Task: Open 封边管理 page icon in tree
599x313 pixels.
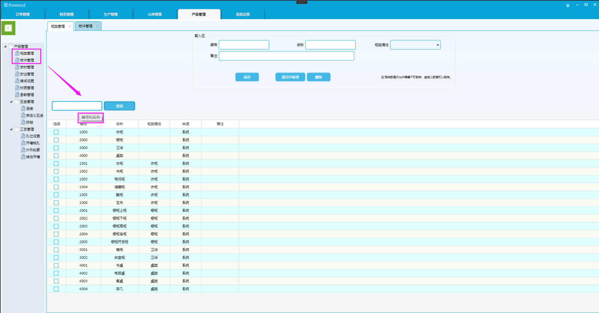Action: tap(17, 74)
